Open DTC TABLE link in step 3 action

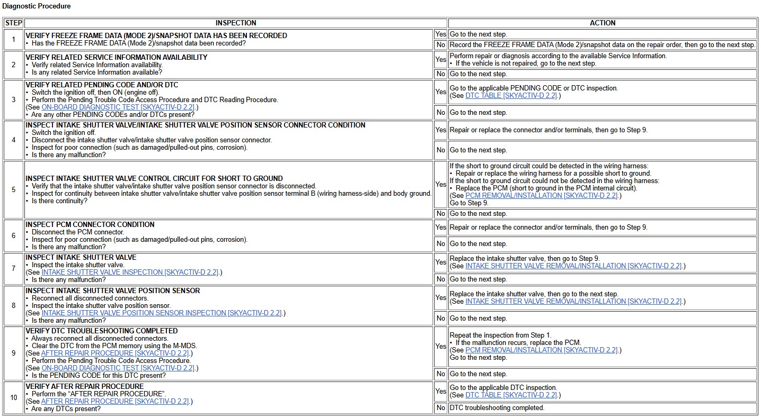coord(511,96)
